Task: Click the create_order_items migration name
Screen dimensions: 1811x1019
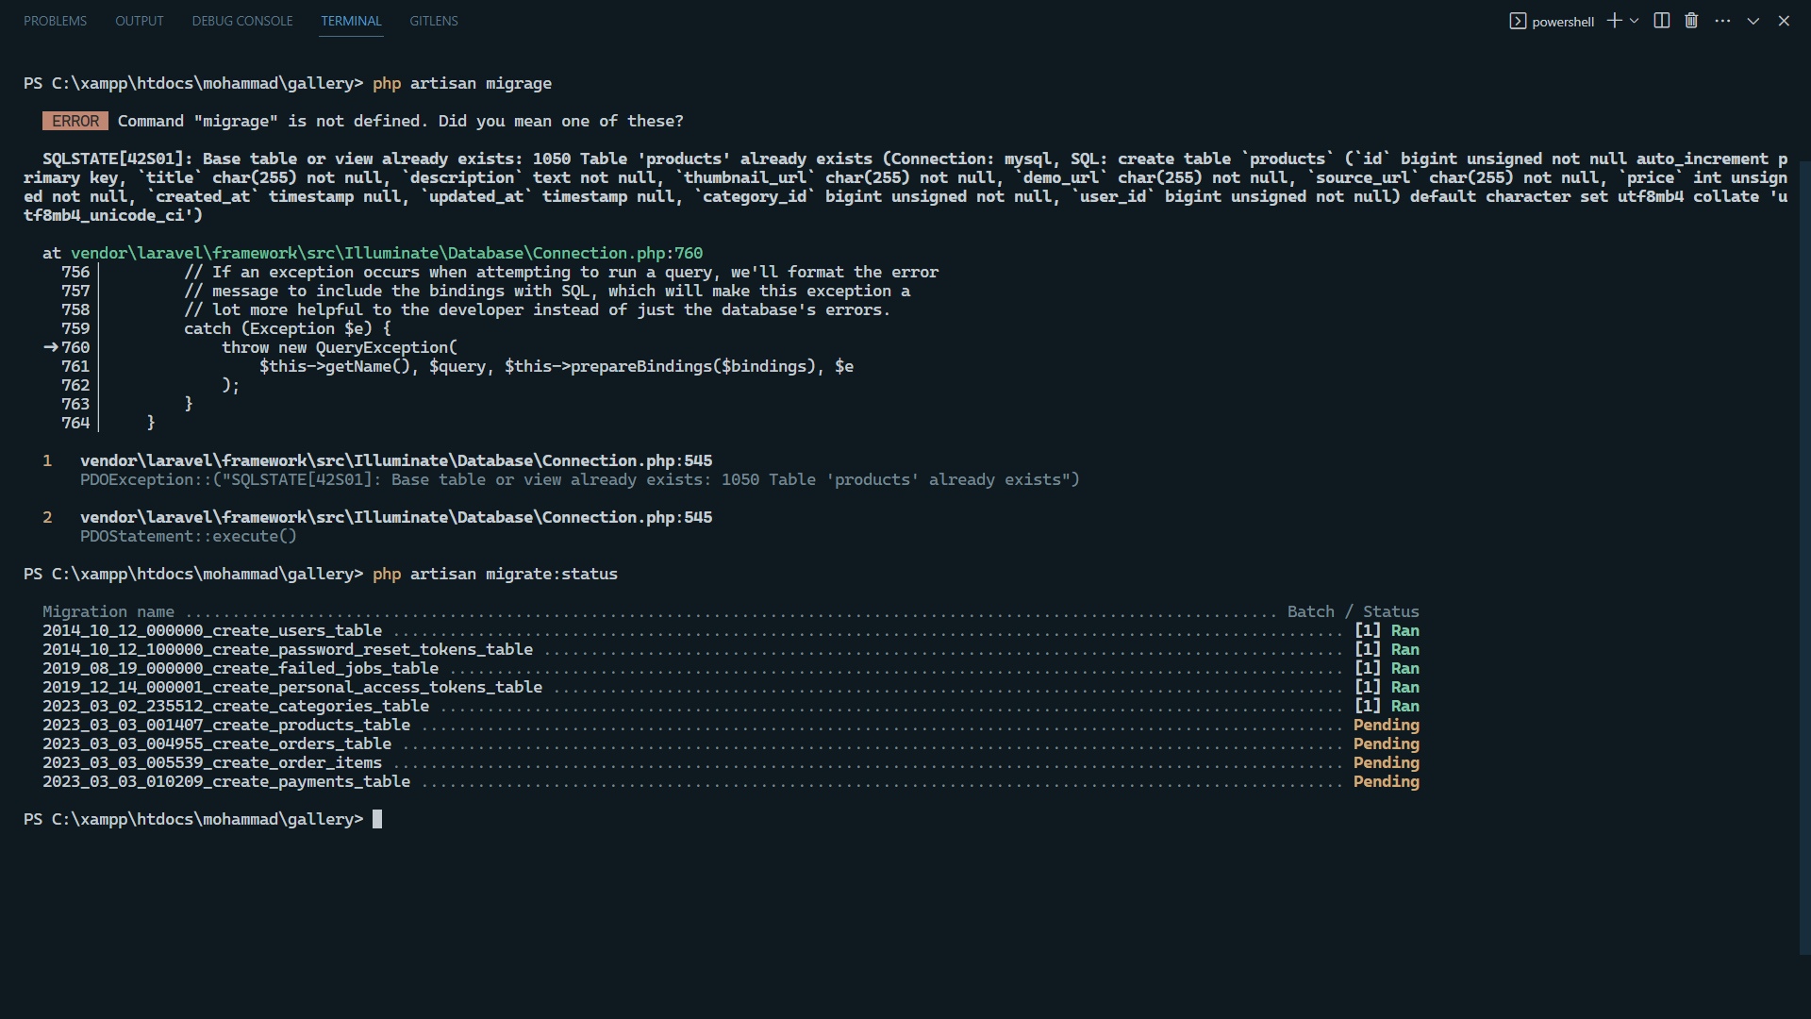Action: click(212, 762)
